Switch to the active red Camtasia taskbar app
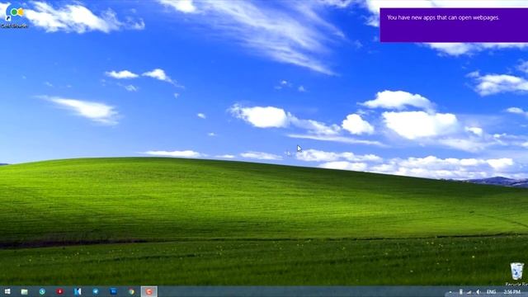Screen dimensions: 528x297 [148, 291]
